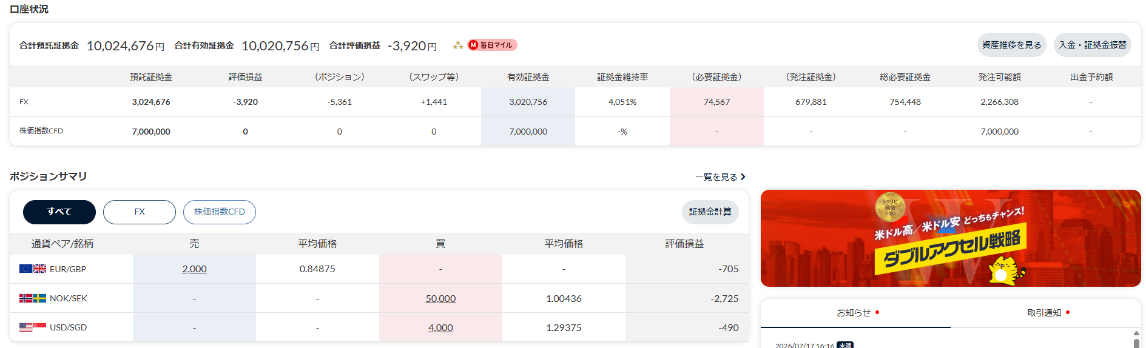The width and height of the screenshot is (1146, 348).
Task: Select the 株価指数CFD filter pill
Action: [x=220, y=212]
